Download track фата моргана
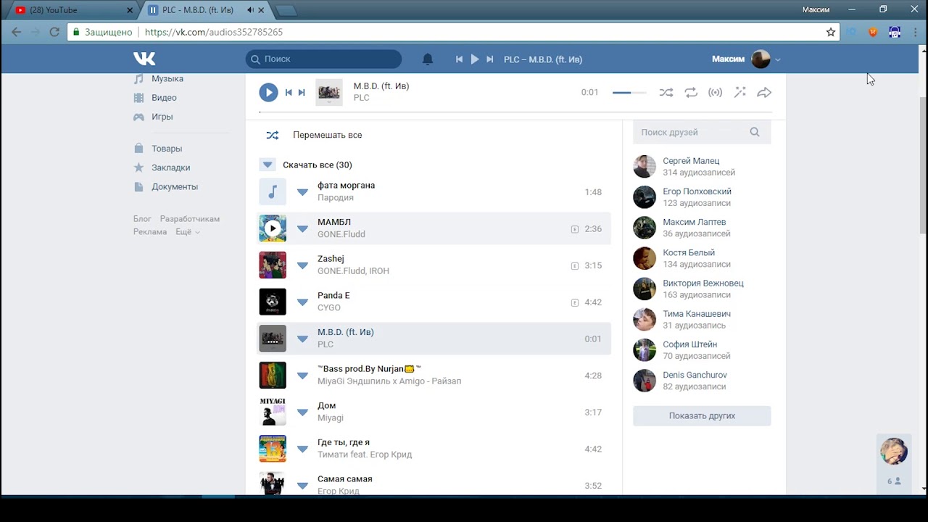Image resolution: width=928 pixels, height=522 pixels. [x=302, y=192]
